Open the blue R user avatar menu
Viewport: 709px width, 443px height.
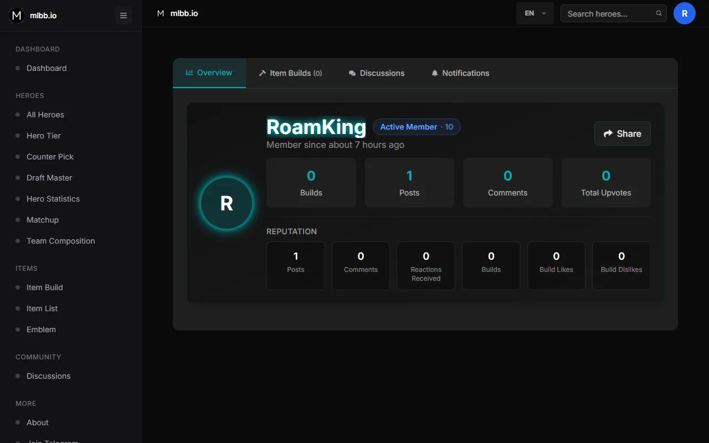685,13
